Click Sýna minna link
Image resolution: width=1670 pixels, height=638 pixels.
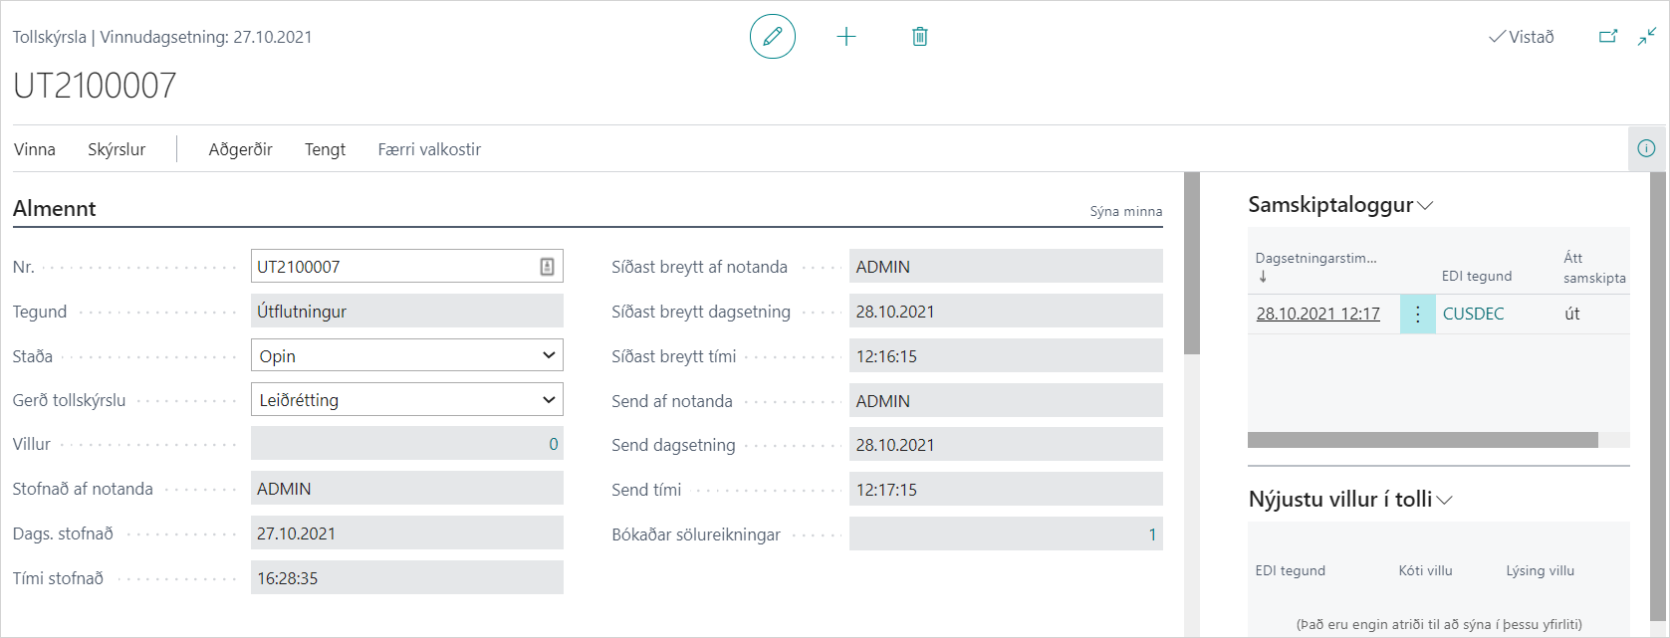(x=1125, y=211)
